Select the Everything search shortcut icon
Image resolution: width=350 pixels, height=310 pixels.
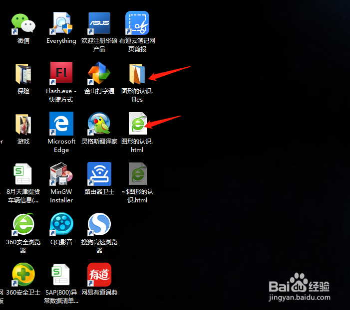[x=61, y=23]
